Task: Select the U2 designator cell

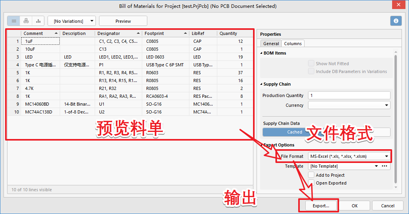Action: (118, 112)
